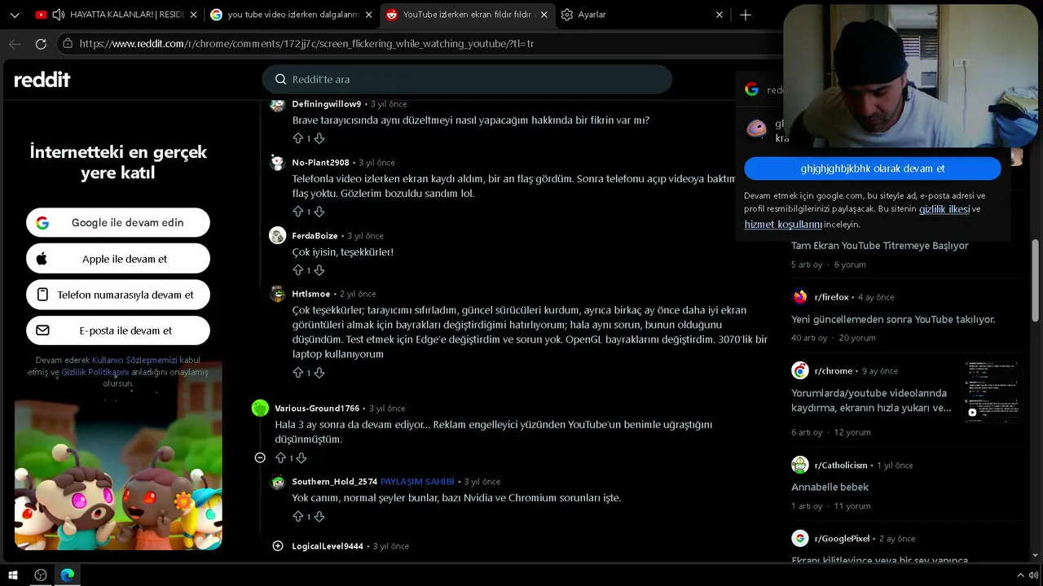This screenshot has width=1043, height=586.
Task: Downvote Southern_Hold_2574's reply
Action: coord(319,517)
